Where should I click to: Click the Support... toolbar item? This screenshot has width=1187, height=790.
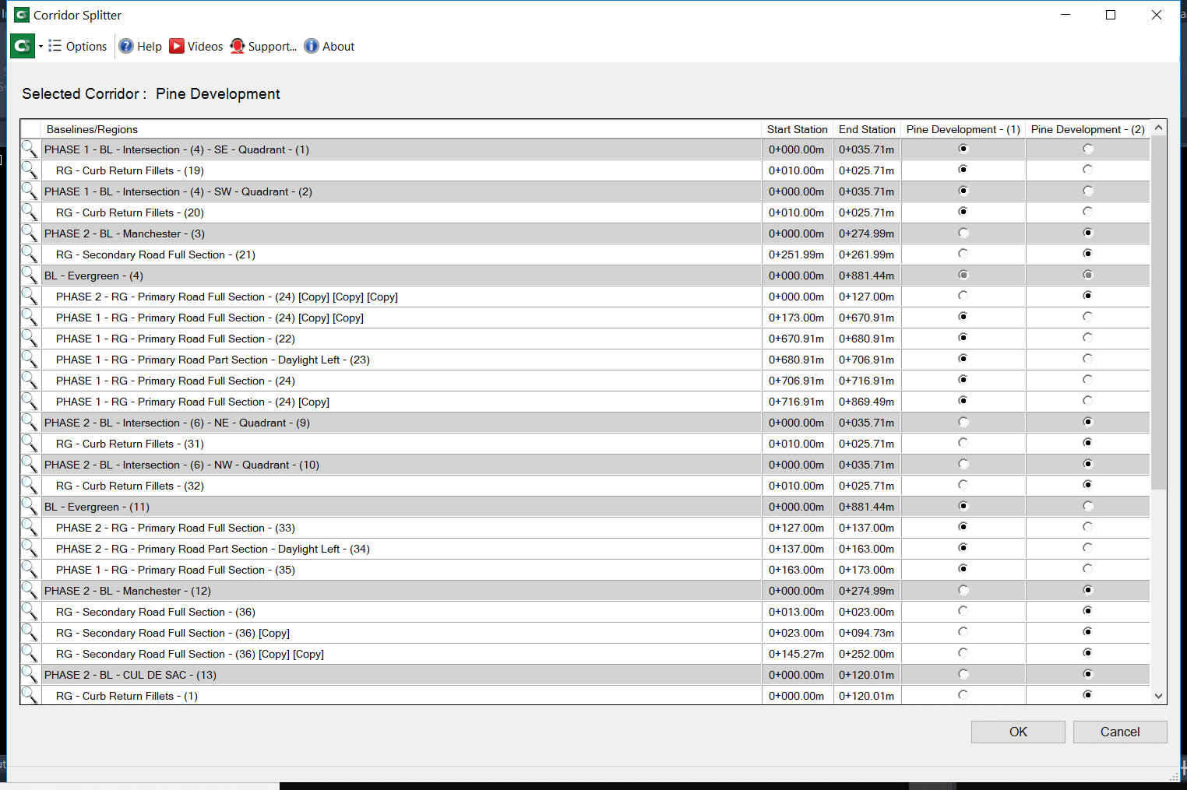pyautogui.click(x=263, y=47)
